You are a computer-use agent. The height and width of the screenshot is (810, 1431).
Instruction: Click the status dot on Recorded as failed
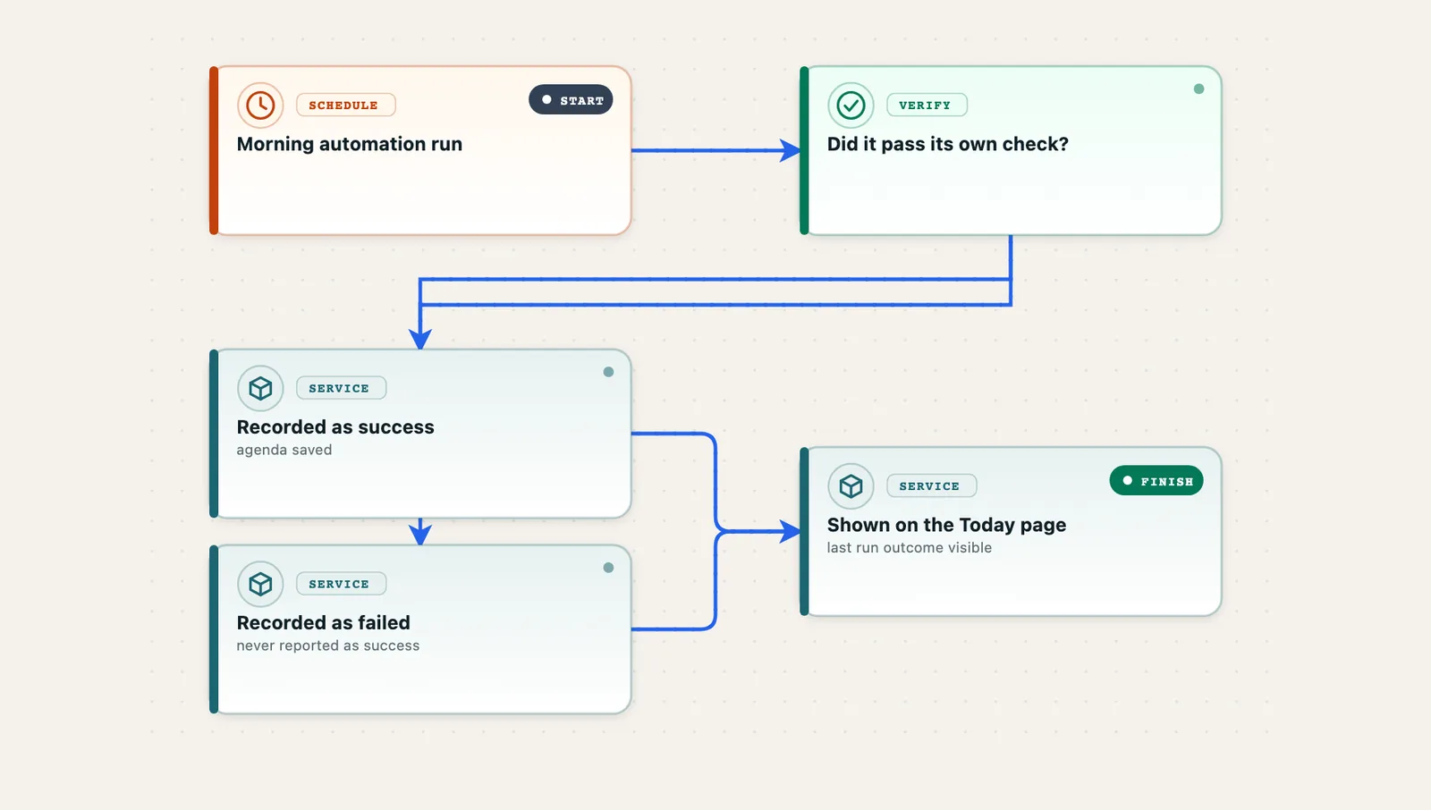tap(608, 568)
